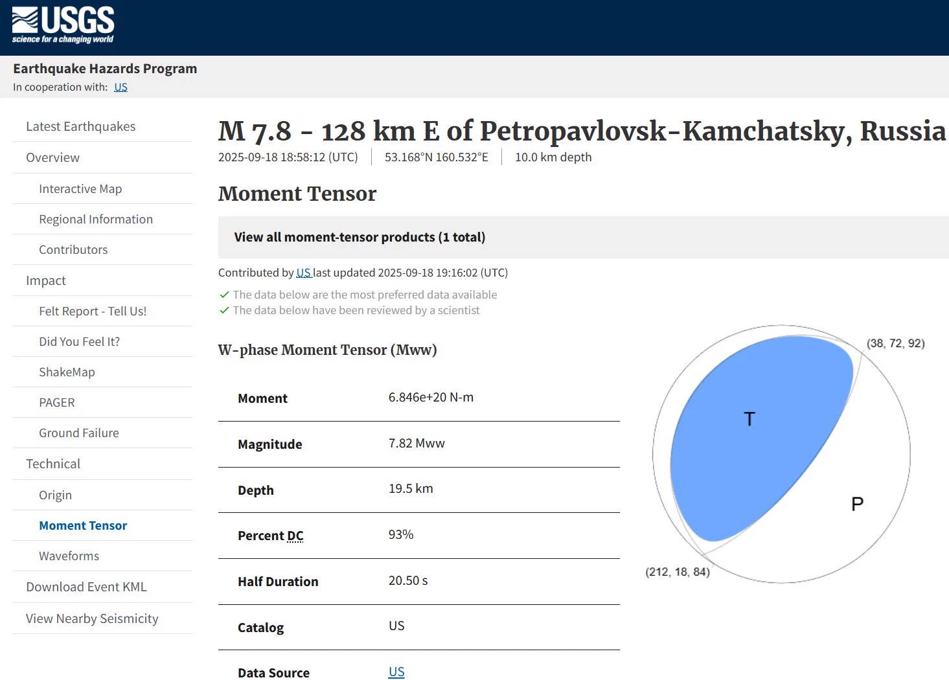Click the W-phase Moment Tensor (Mww) heading
Viewport: 949px width, 680px height.
327,350
